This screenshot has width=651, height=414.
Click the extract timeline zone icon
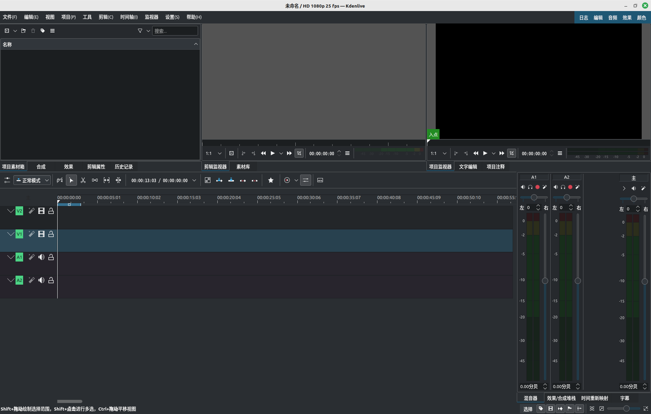243,180
